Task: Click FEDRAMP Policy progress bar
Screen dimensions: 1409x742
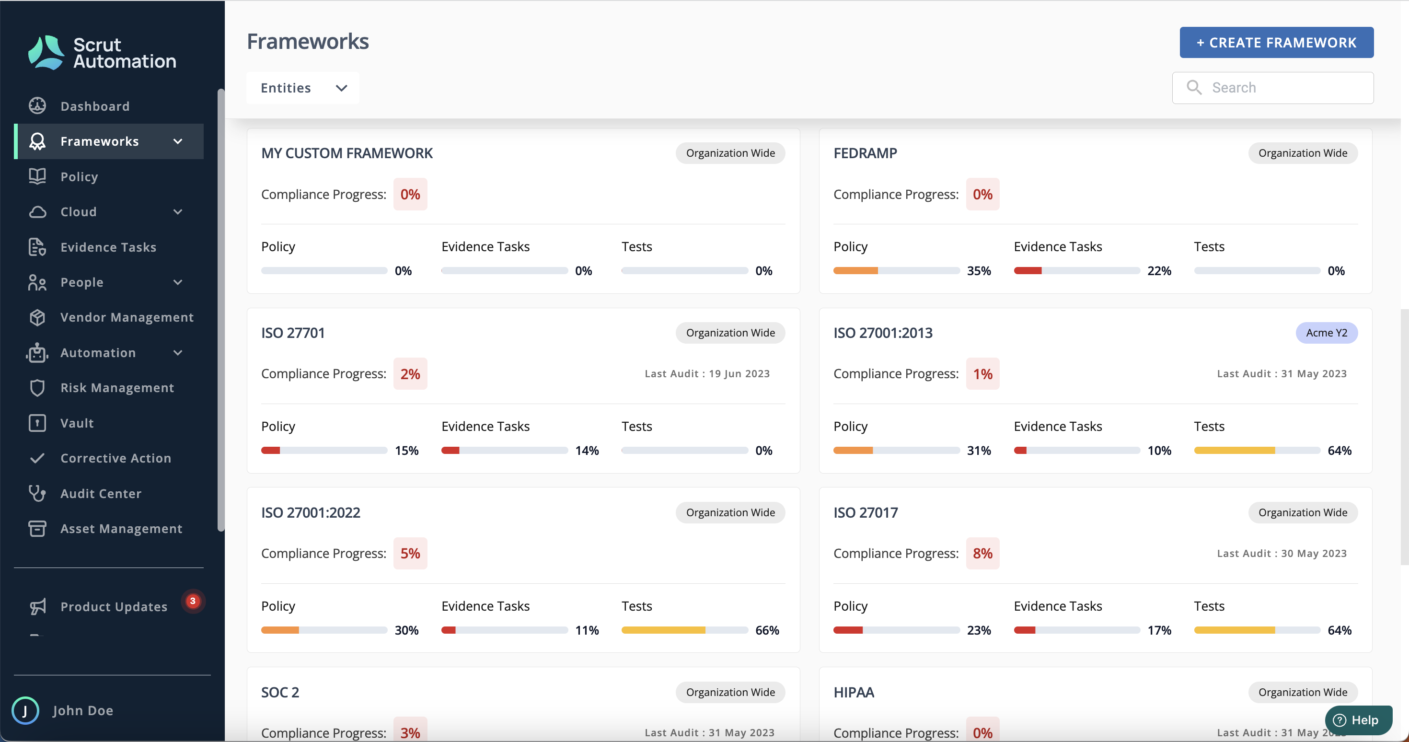Action: point(896,271)
